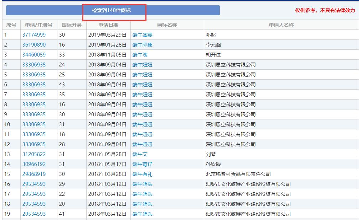
Task: Select date 2018年11月05日
Action: pos(107,55)
